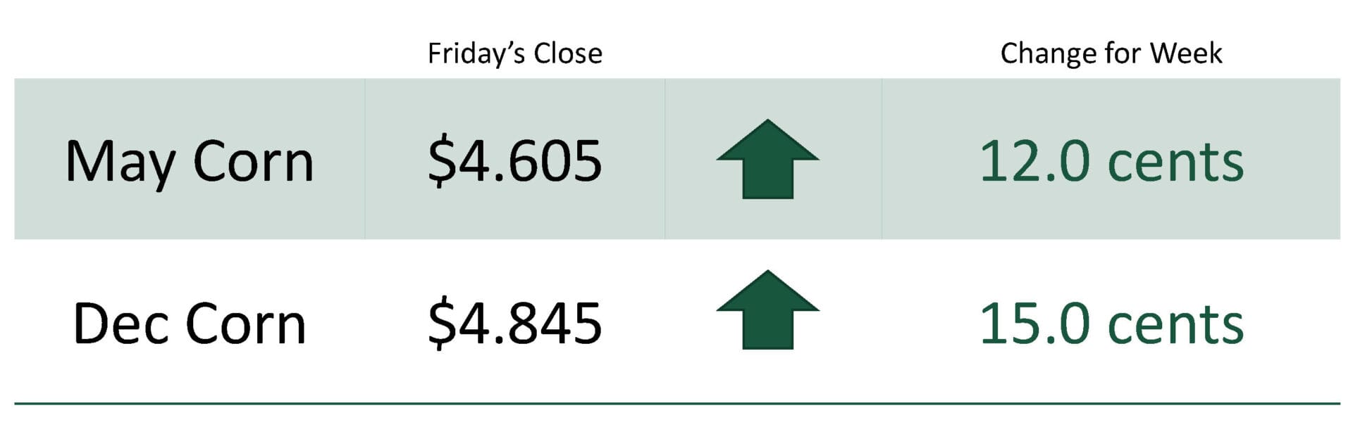Screen dimensions: 1353x427
Task: Click the dollar sign in the Dec Corn price
Action: click(441, 324)
